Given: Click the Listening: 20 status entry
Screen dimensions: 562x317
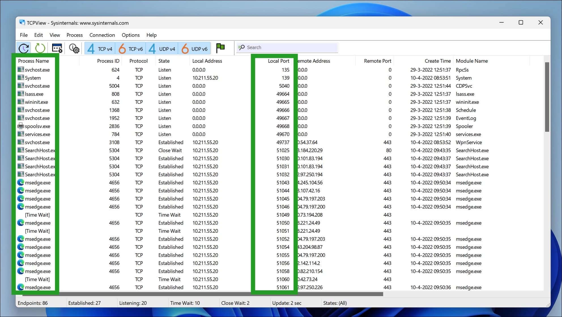Looking at the screenshot, I should click(x=133, y=303).
